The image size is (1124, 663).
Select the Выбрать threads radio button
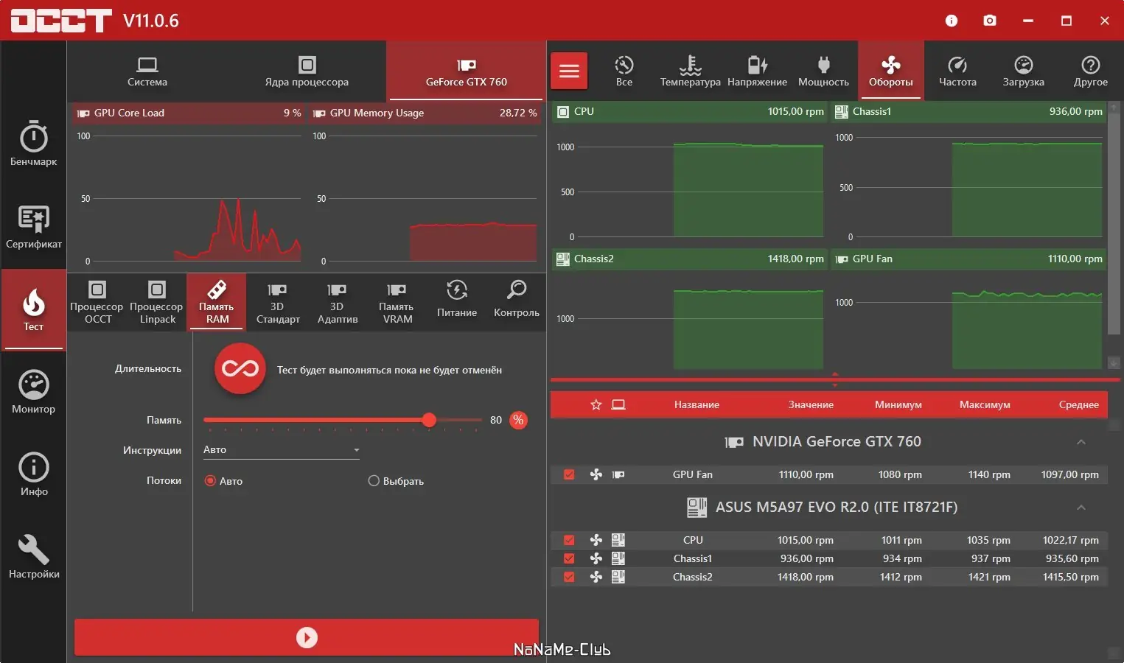tap(397, 481)
